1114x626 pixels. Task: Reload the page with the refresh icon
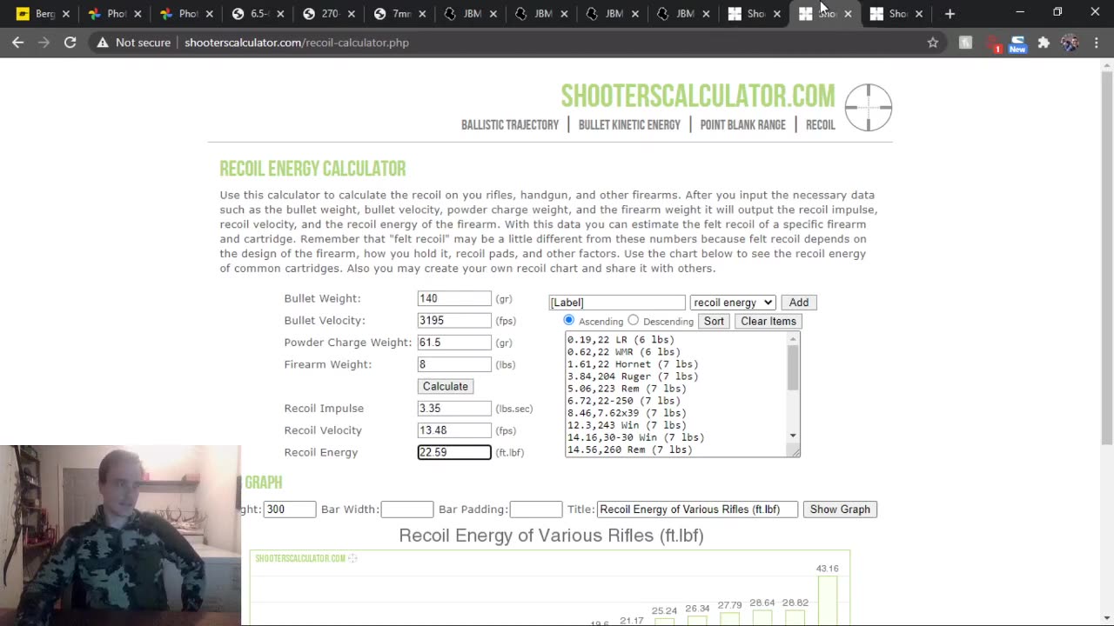pos(70,42)
